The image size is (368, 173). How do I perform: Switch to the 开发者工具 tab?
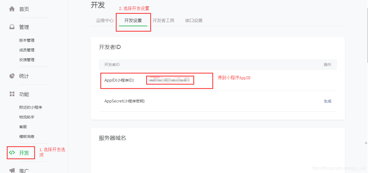click(x=164, y=20)
